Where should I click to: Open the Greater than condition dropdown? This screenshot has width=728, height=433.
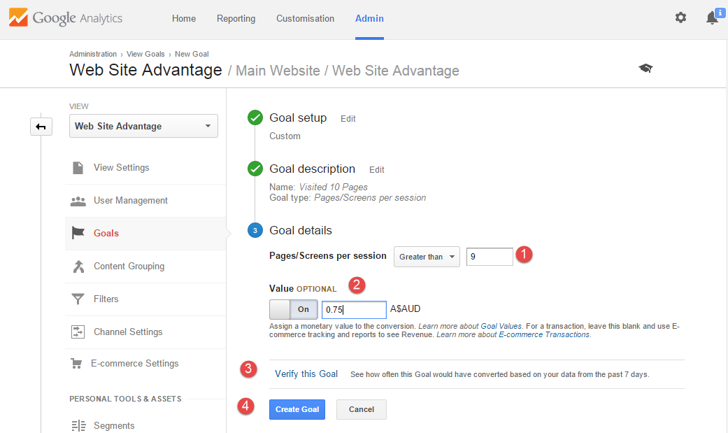click(427, 257)
